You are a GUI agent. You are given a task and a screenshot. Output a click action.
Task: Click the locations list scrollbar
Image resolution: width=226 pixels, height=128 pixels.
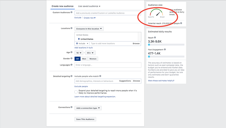coord(139,37)
